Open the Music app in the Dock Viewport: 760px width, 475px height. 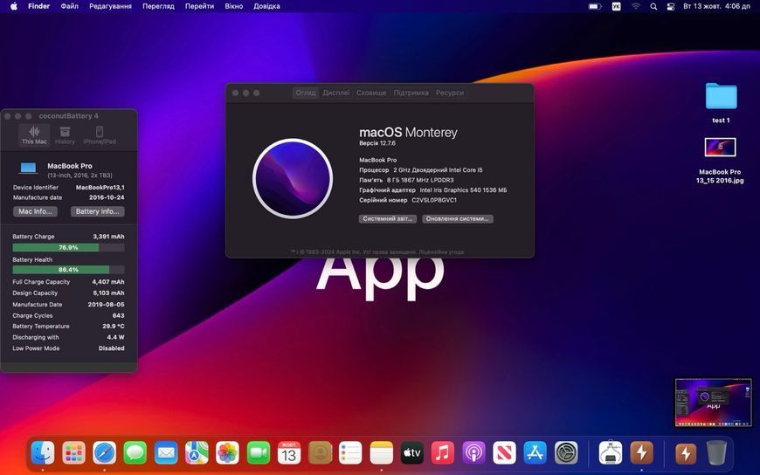pos(443,453)
